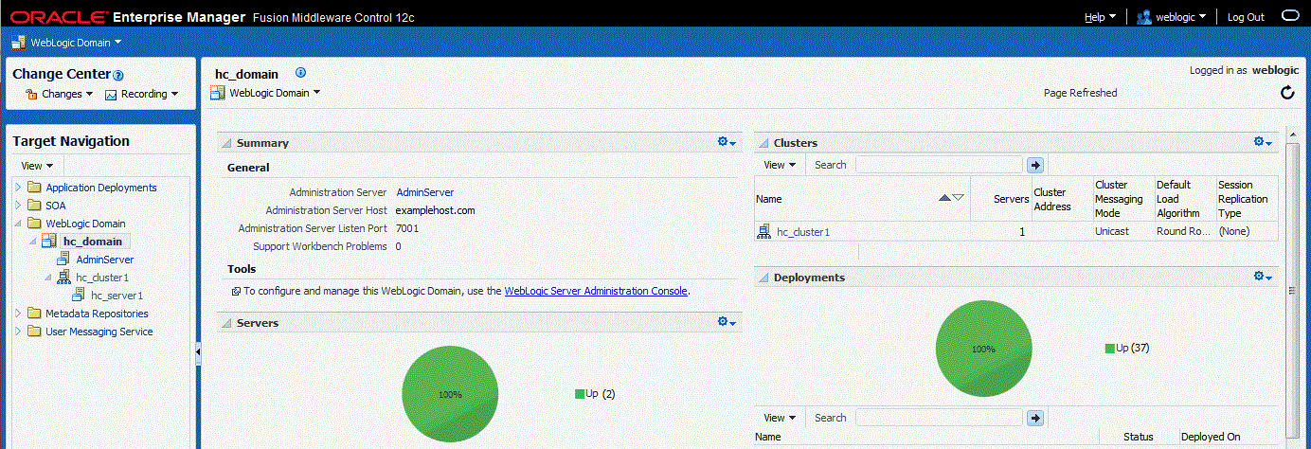Open the Changes dropdown
1311x449 pixels.
coord(59,94)
